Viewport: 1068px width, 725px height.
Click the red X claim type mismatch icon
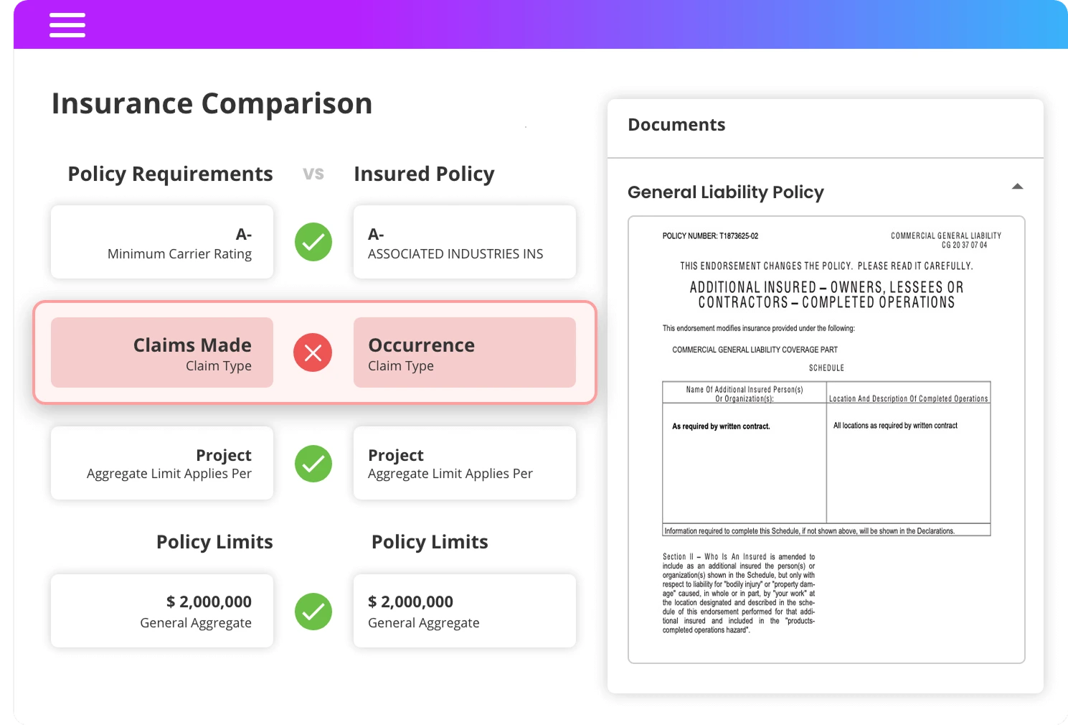point(313,352)
